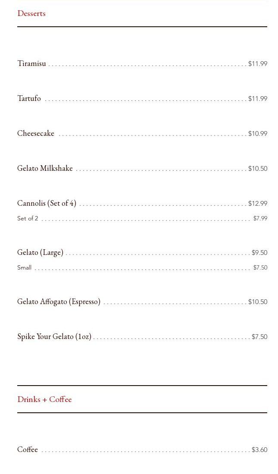Pick the Cannolis Set of 2 option
Screen dimensions: 278x474
pyautogui.click(x=28, y=219)
